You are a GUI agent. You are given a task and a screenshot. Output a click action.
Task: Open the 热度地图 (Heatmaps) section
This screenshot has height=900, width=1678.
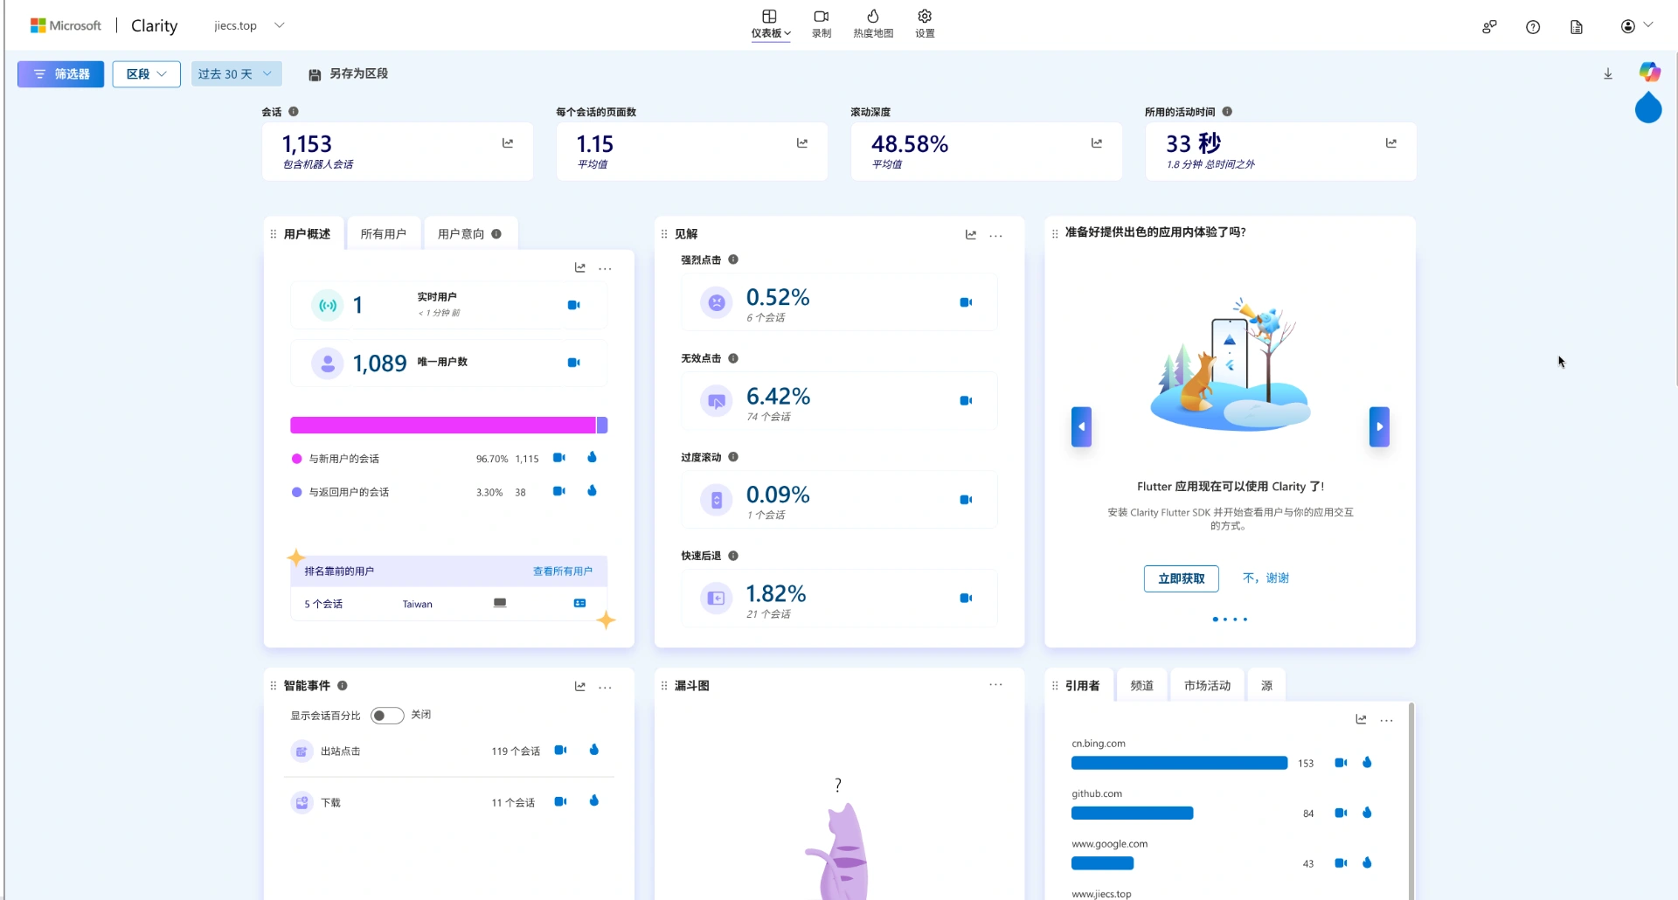click(872, 24)
